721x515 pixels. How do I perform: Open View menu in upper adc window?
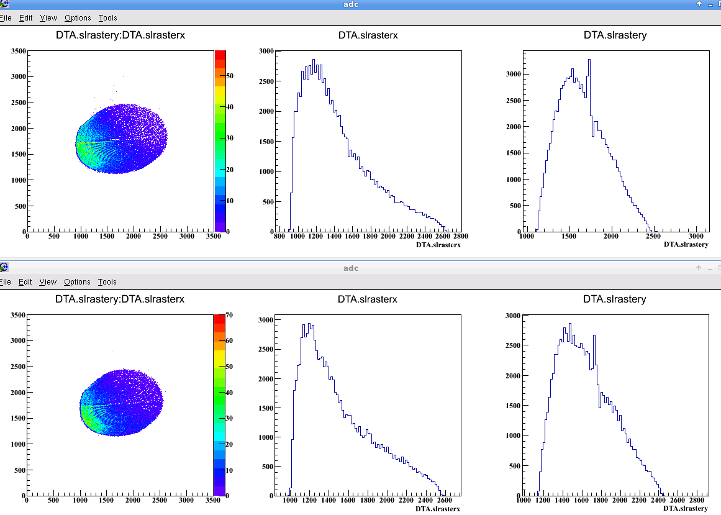[48, 18]
